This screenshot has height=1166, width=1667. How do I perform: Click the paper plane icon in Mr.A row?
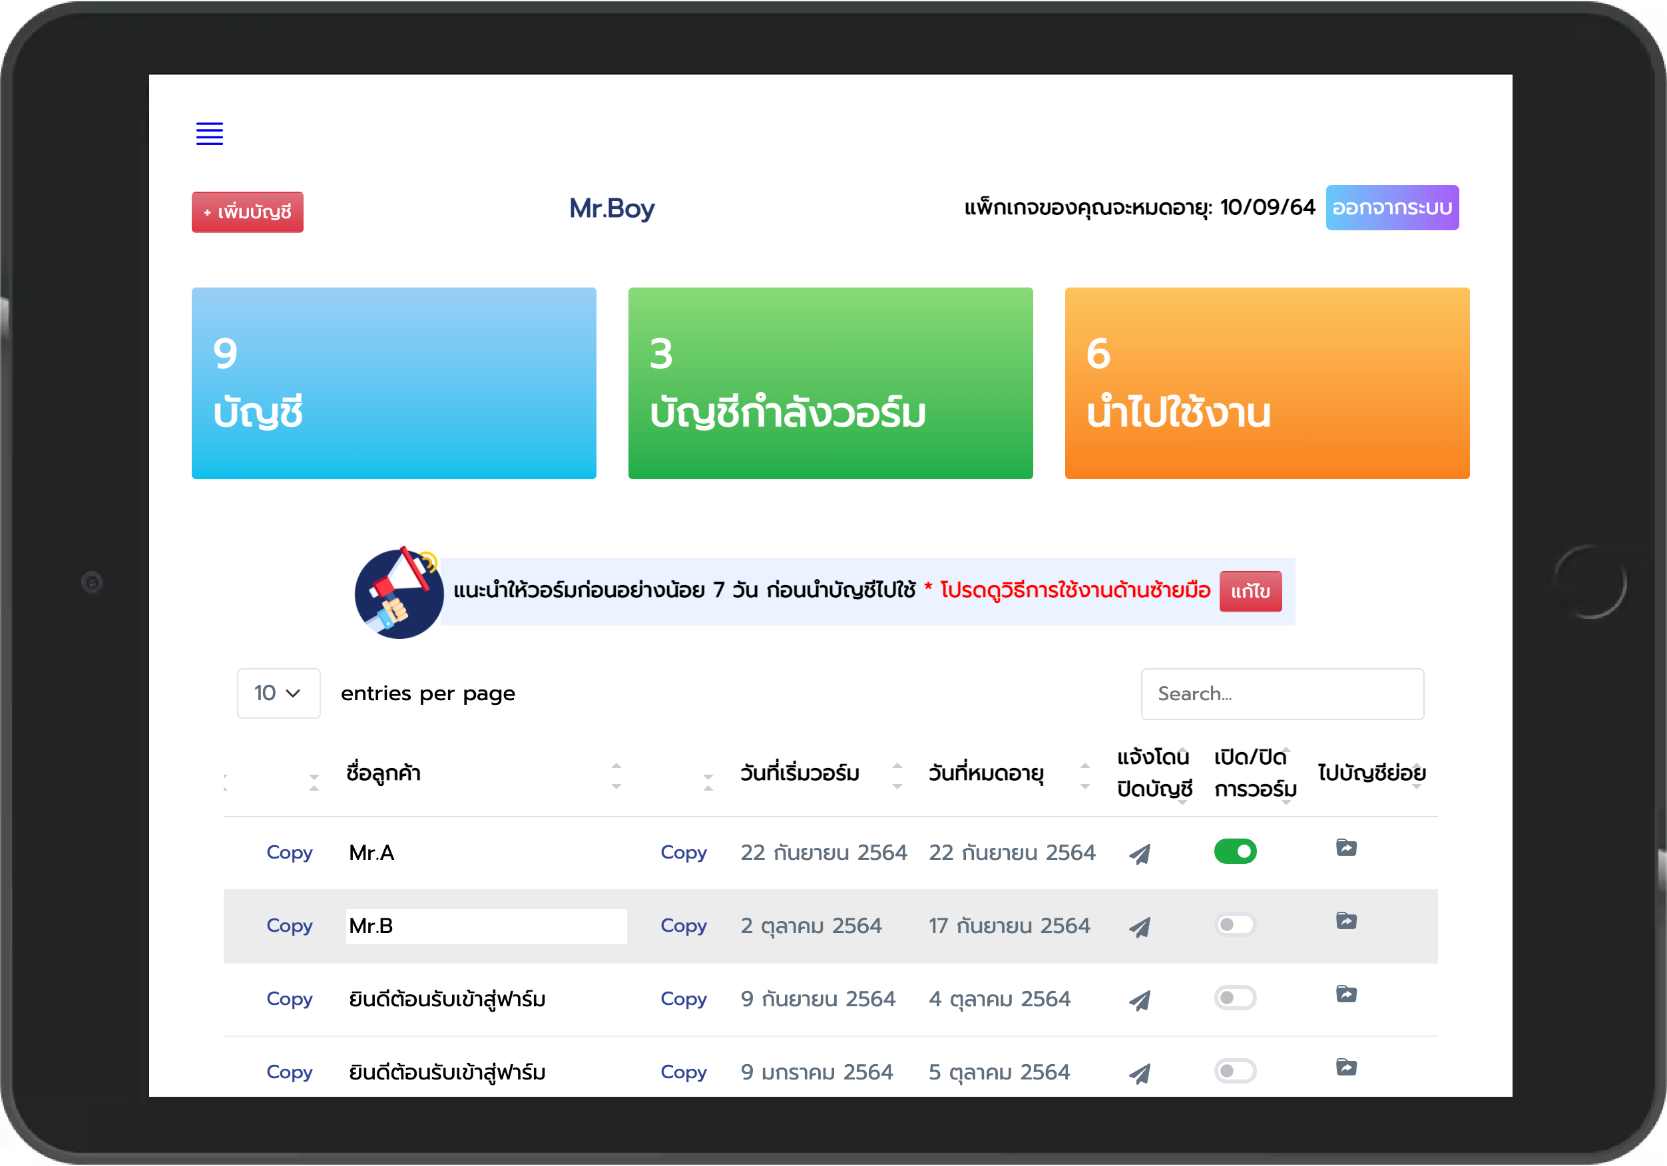tap(1140, 854)
